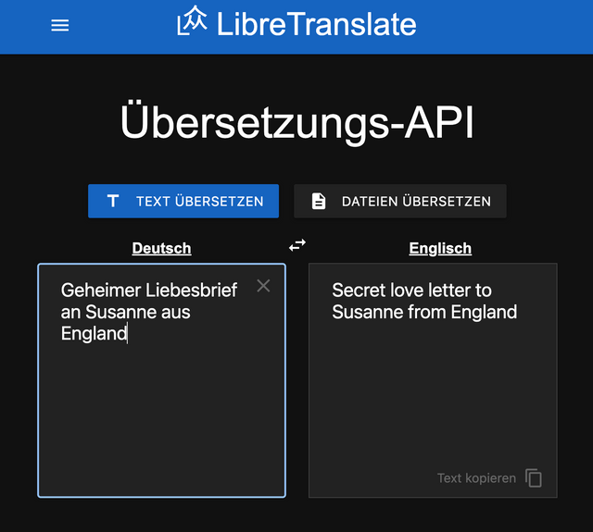
Task: Click the Text kopieren label
Action: point(476,478)
